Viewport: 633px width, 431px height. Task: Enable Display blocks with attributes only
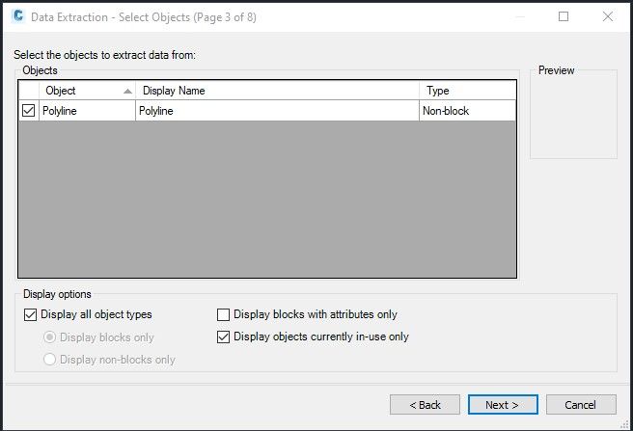point(224,314)
